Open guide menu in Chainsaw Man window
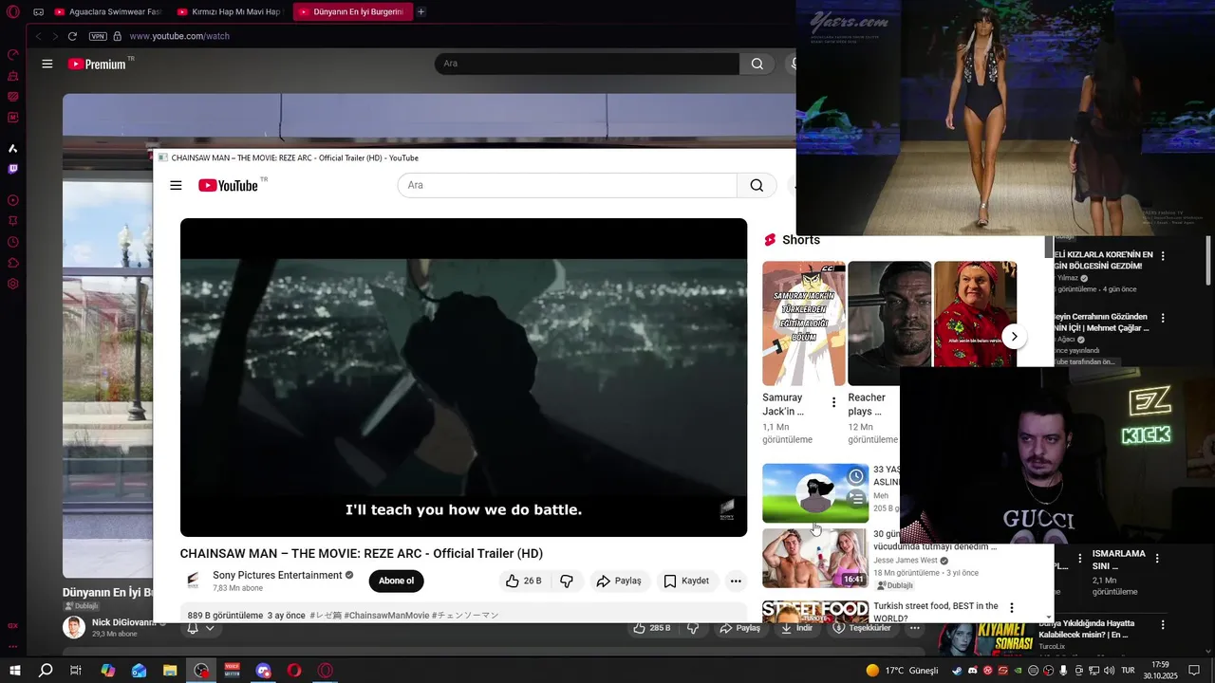 (176, 185)
